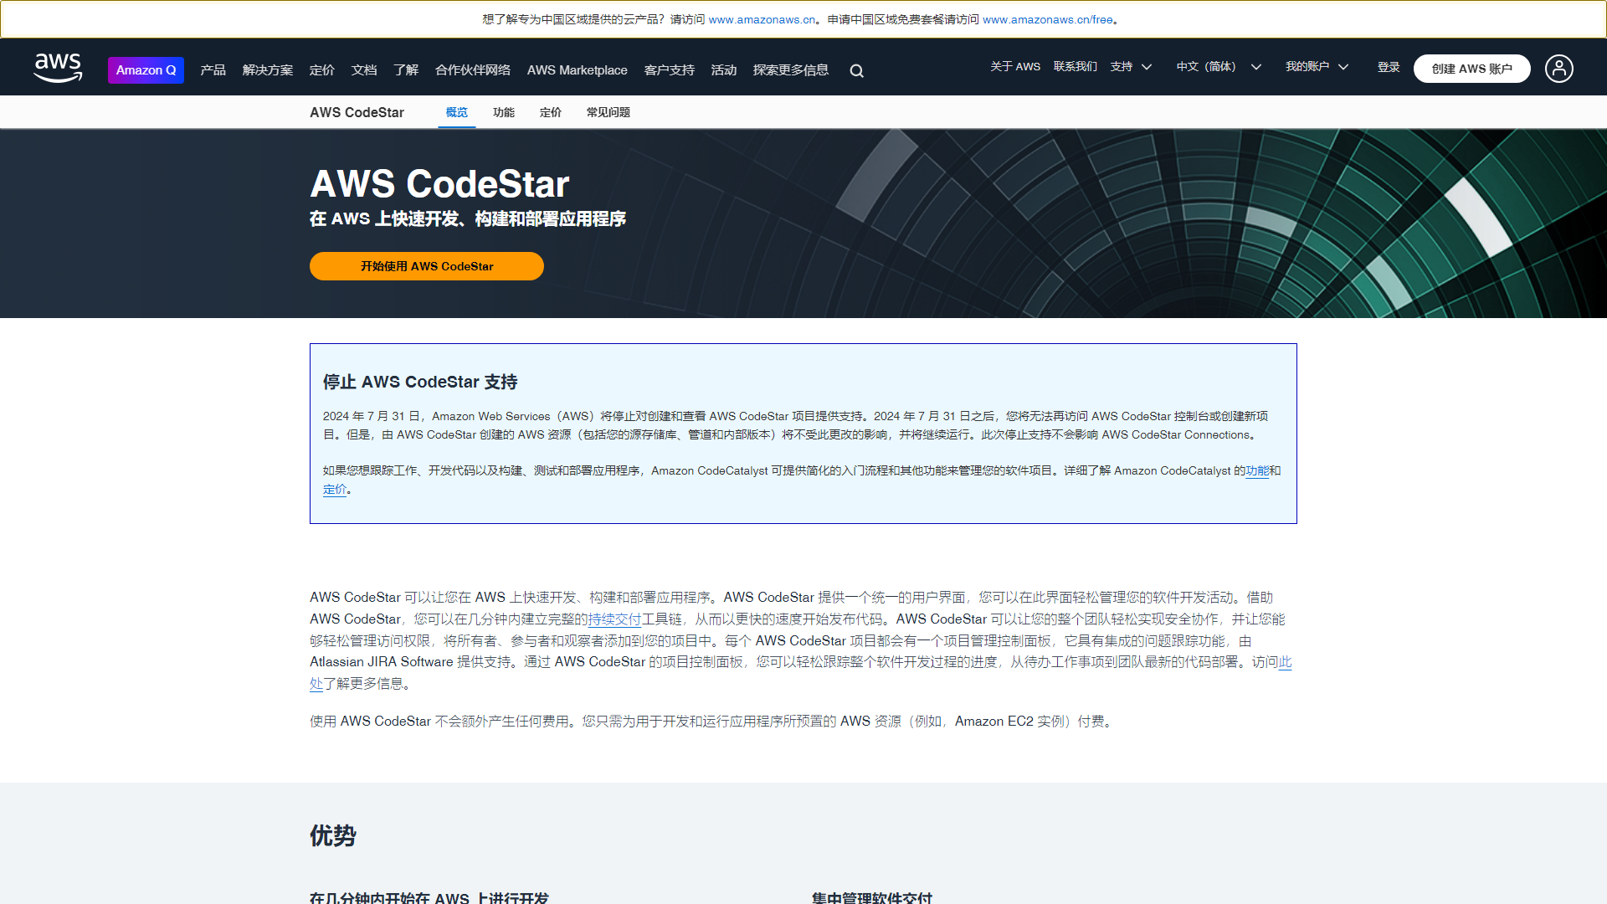This screenshot has width=1607, height=904.
Task: Open the www.amazonaws.cn link
Action: [x=761, y=19]
